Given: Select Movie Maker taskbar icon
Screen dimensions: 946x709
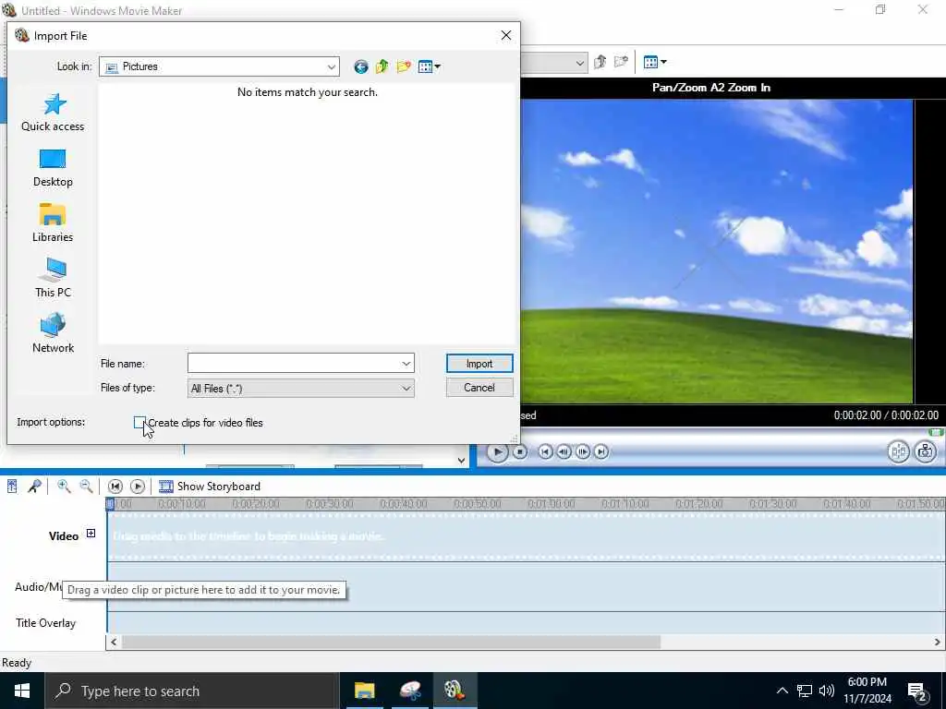Looking at the screenshot, I should [x=455, y=691].
